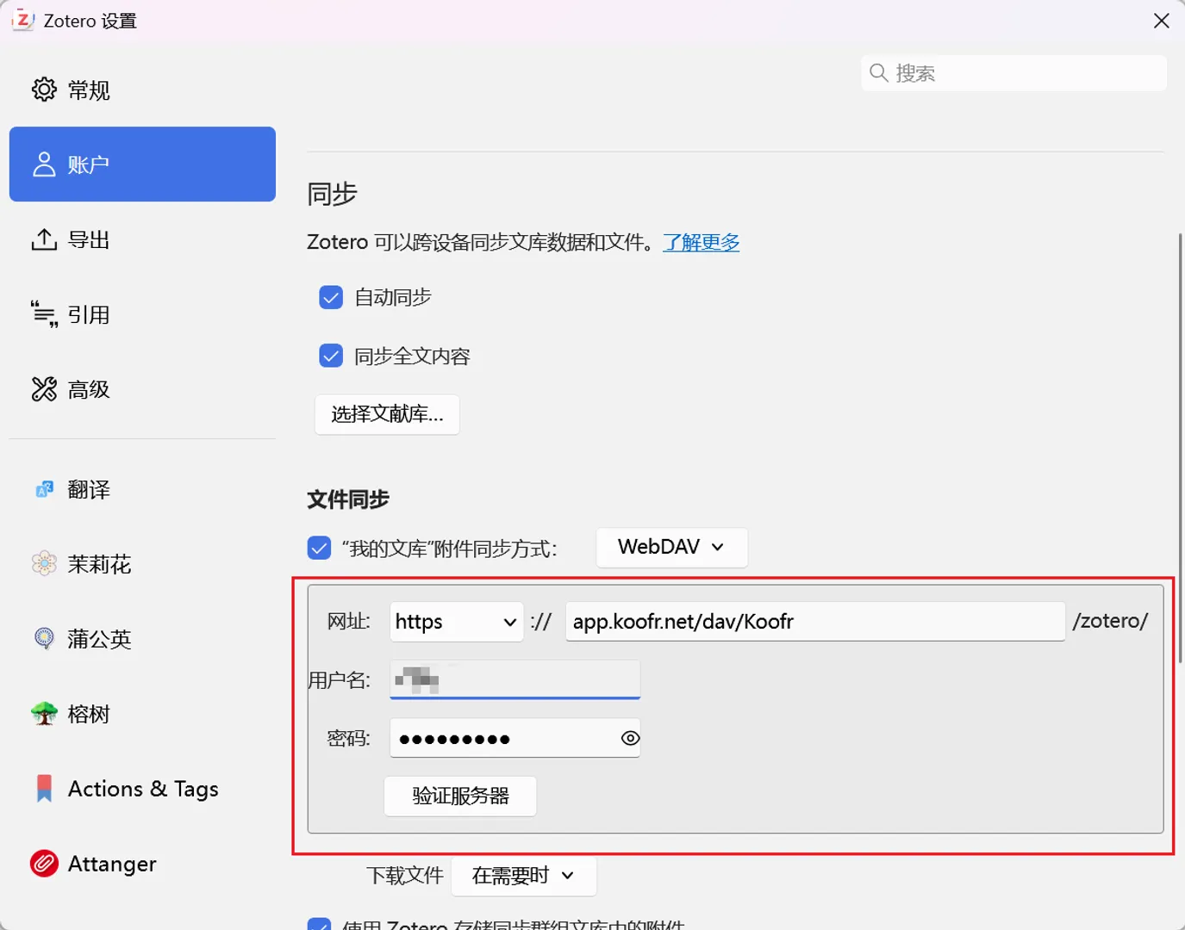
Task: Open the 翻译 plugin settings
Action: coord(142,489)
